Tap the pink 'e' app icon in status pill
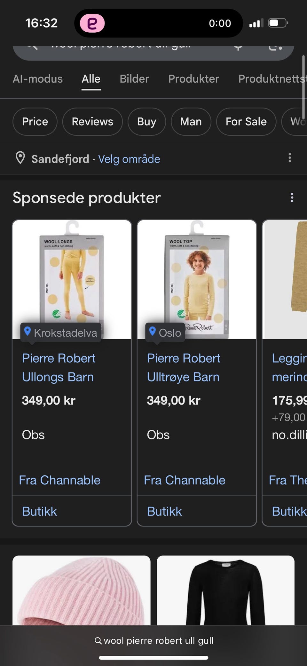Screen dimensions: 307x666 (x=92, y=23)
